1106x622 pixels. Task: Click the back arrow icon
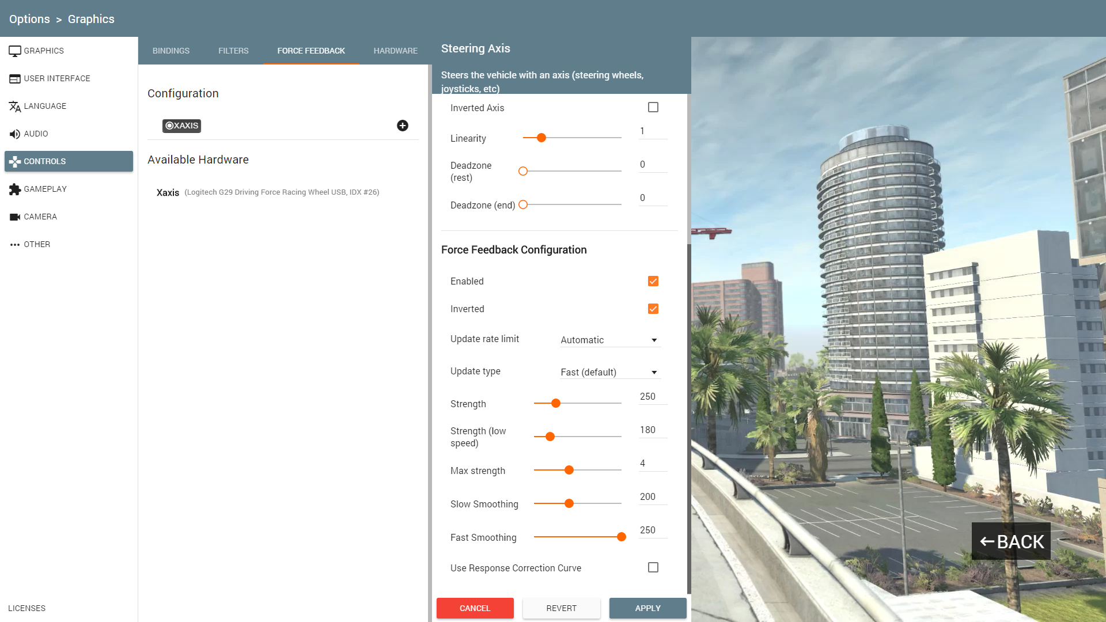coord(987,541)
